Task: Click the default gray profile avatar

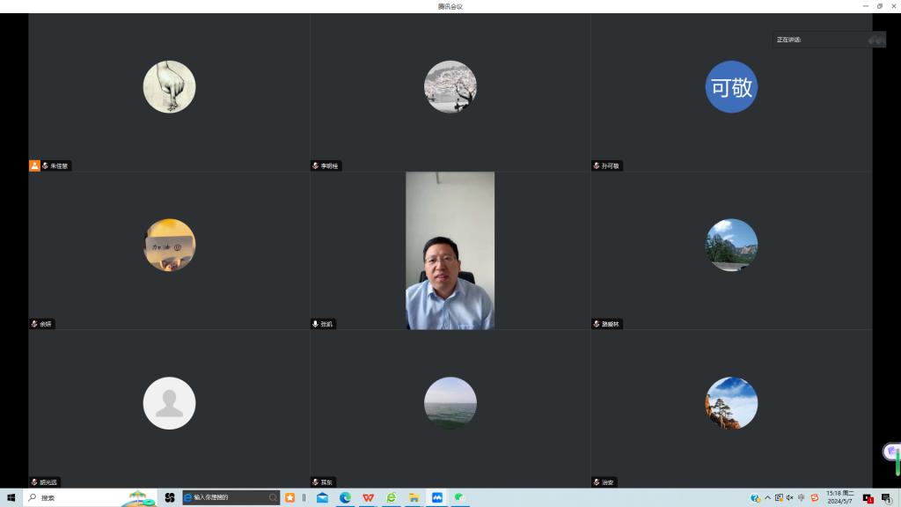Action: coord(169,403)
